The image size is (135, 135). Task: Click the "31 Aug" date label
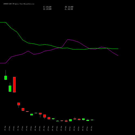(x=65, y=128)
